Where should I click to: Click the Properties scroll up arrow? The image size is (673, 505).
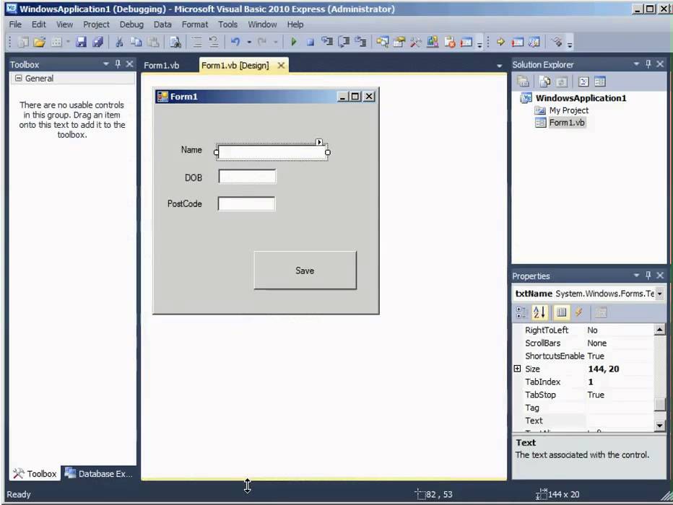tap(660, 329)
